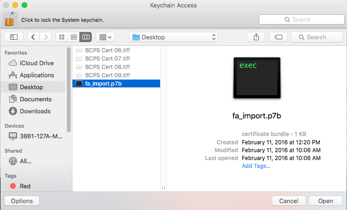Viewport: 347px width, 210px height.
Task: Click the Desktop icon in sidebar
Action: pyautogui.click(x=13, y=87)
